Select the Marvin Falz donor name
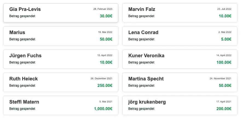This screenshot has width=242, height=118. point(142,9)
